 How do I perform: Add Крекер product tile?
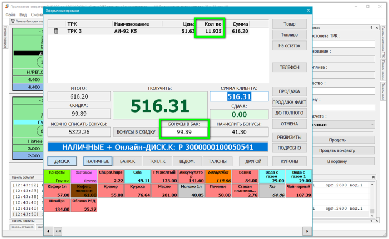click(111, 191)
